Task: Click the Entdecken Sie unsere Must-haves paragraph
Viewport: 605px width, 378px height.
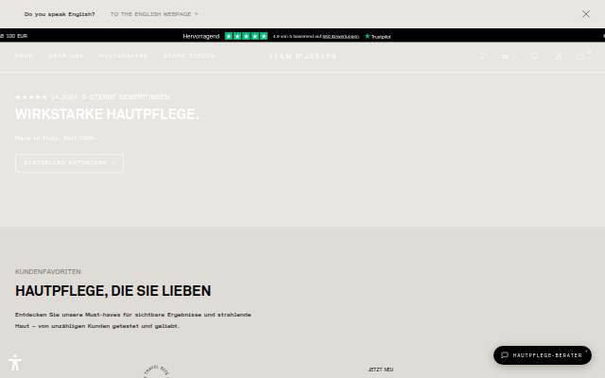Action: click(133, 320)
